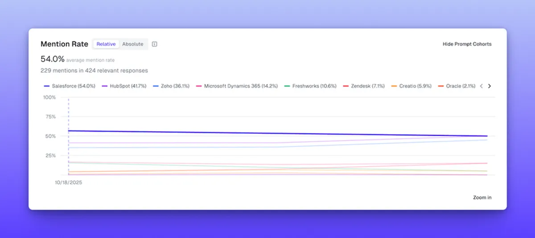535x238 pixels.
Task: Switch mention rate to Relative mode
Action: click(x=106, y=44)
